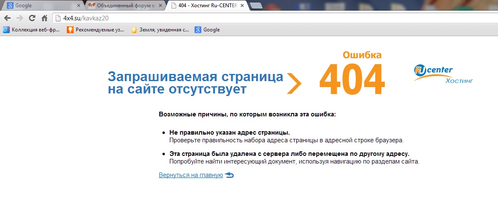Close the Google tab
The height and width of the screenshot is (223, 498).
(x=78, y=6)
